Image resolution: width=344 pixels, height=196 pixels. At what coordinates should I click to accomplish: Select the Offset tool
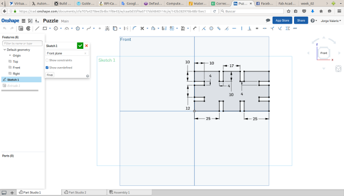point(153,28)
